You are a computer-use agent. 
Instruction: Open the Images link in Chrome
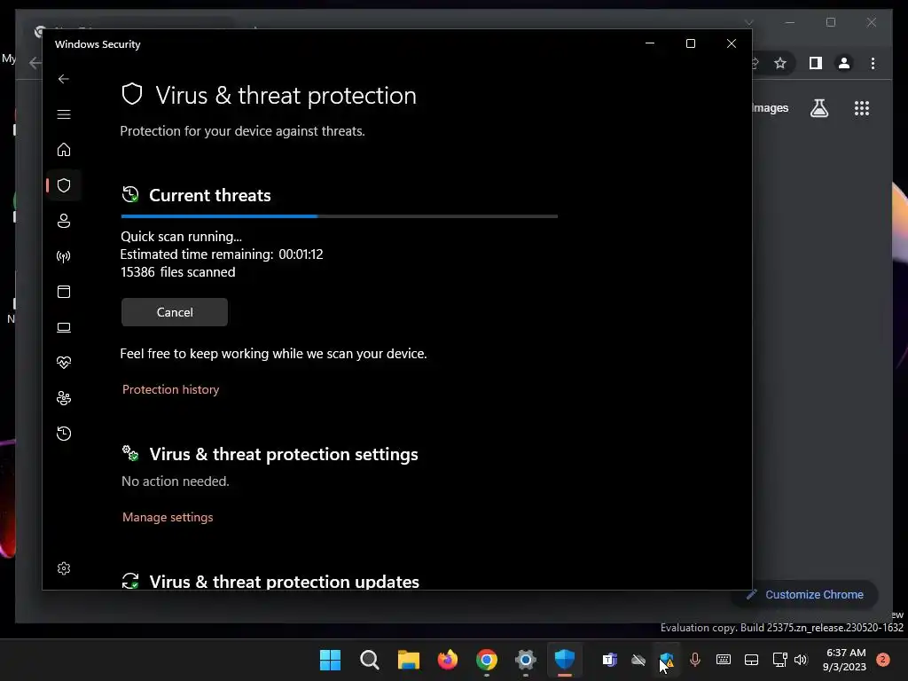[771, 107]
